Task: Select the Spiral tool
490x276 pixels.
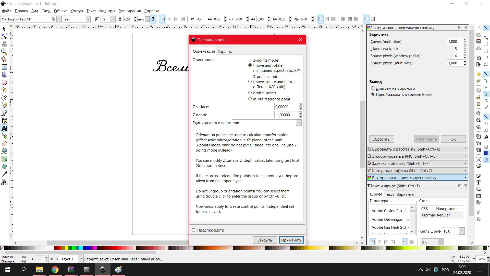Action: click(4, 98)
